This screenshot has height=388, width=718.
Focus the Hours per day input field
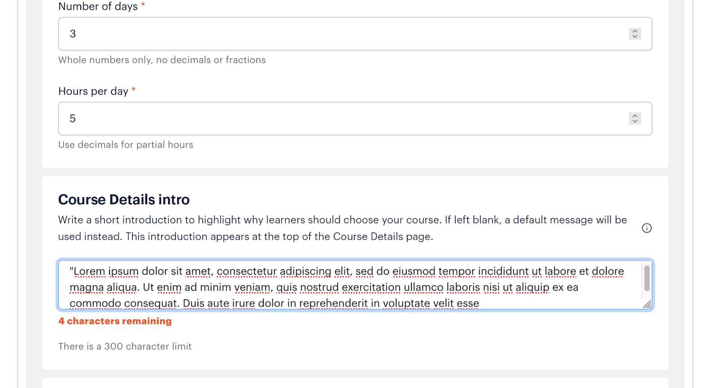[x=355, y=118]
